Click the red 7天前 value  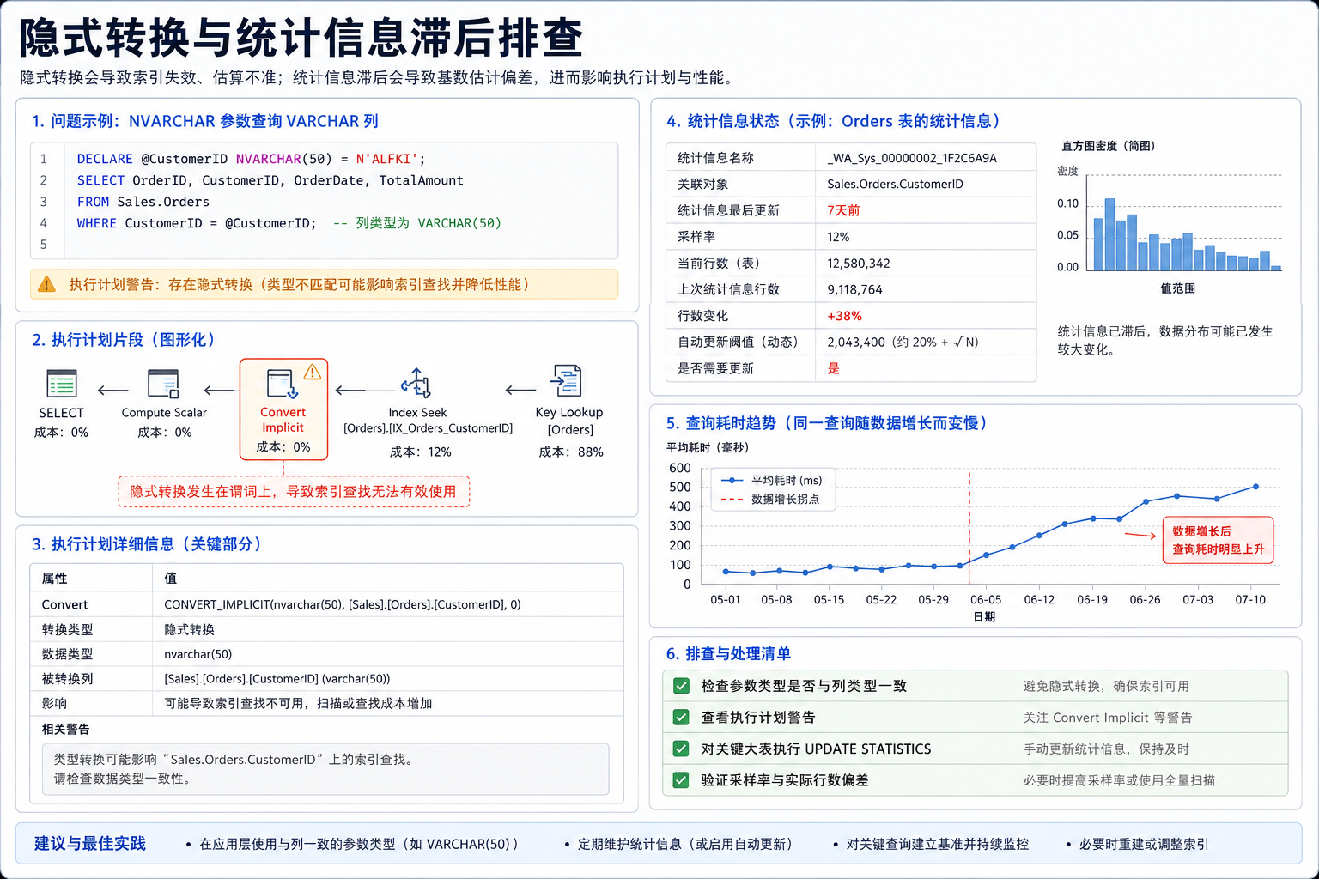(x=843, y=210)
